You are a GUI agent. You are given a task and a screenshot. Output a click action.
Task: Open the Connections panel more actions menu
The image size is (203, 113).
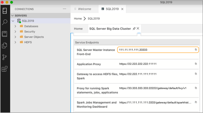click(x=64, y=9)
